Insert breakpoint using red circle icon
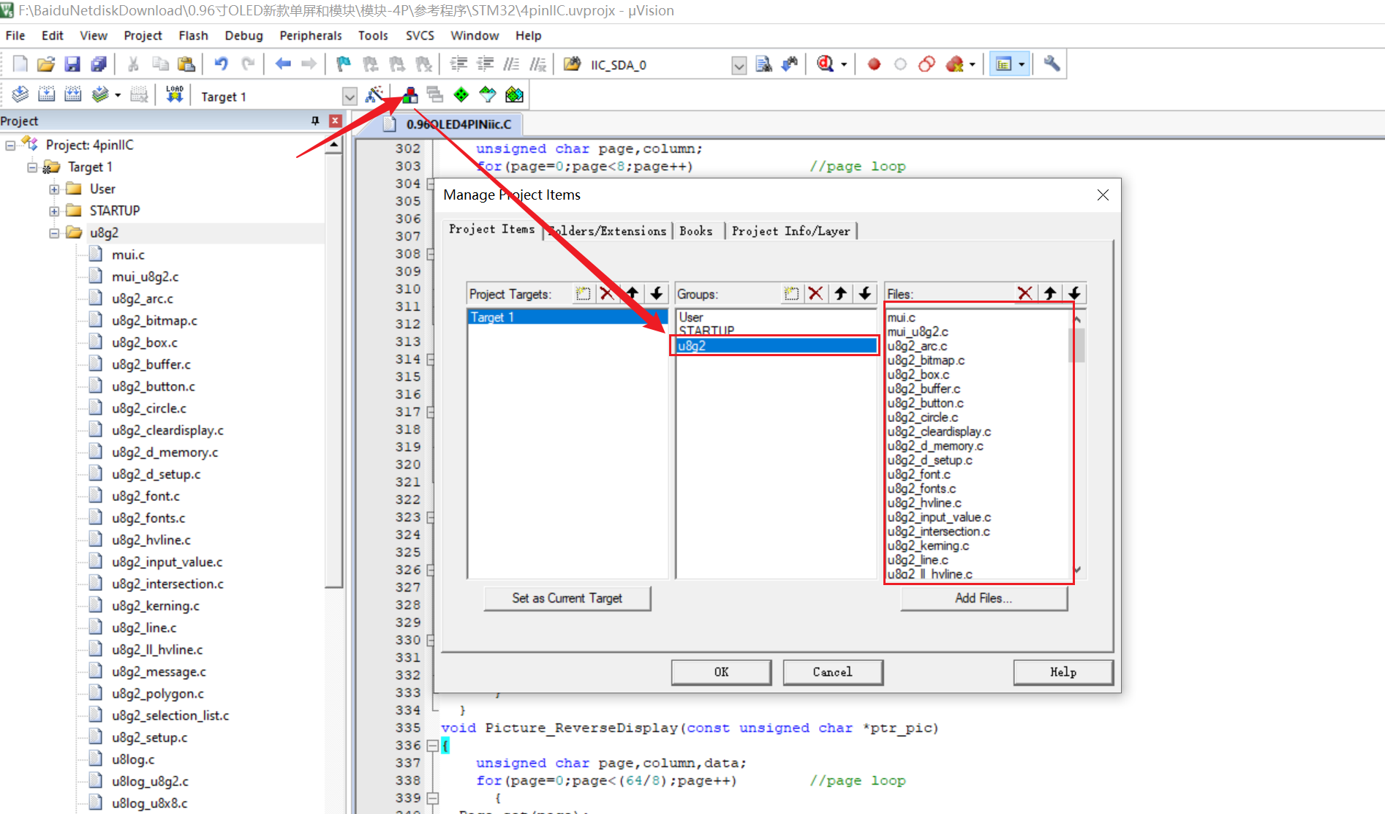 874,64
